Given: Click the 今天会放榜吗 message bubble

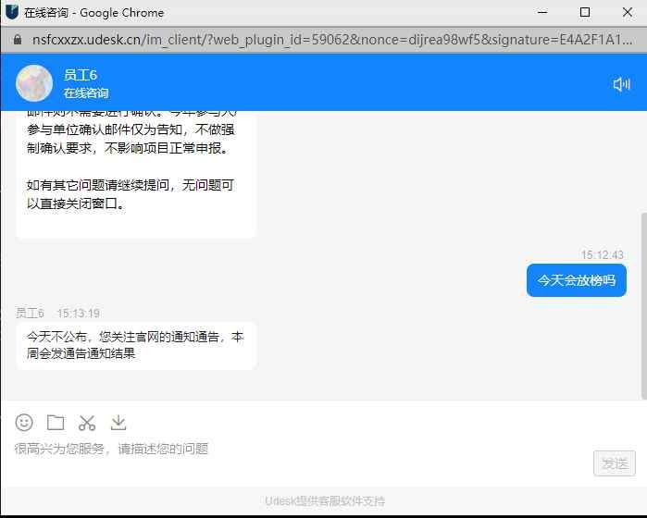Looking at the screenshot, I should pos(577,280).
